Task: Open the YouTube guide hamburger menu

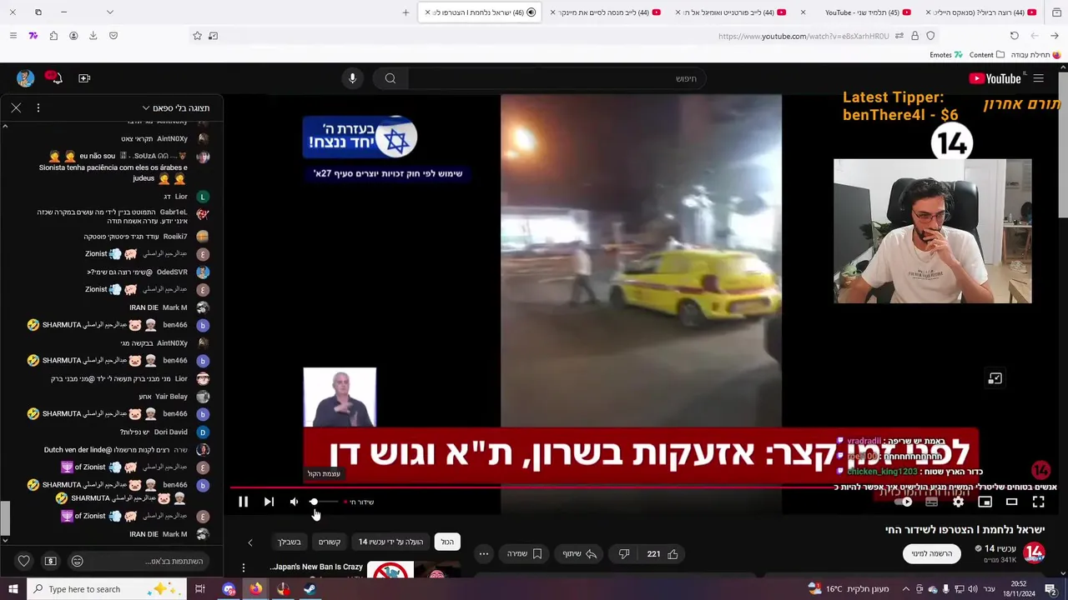Action: tap(1038, 78)
